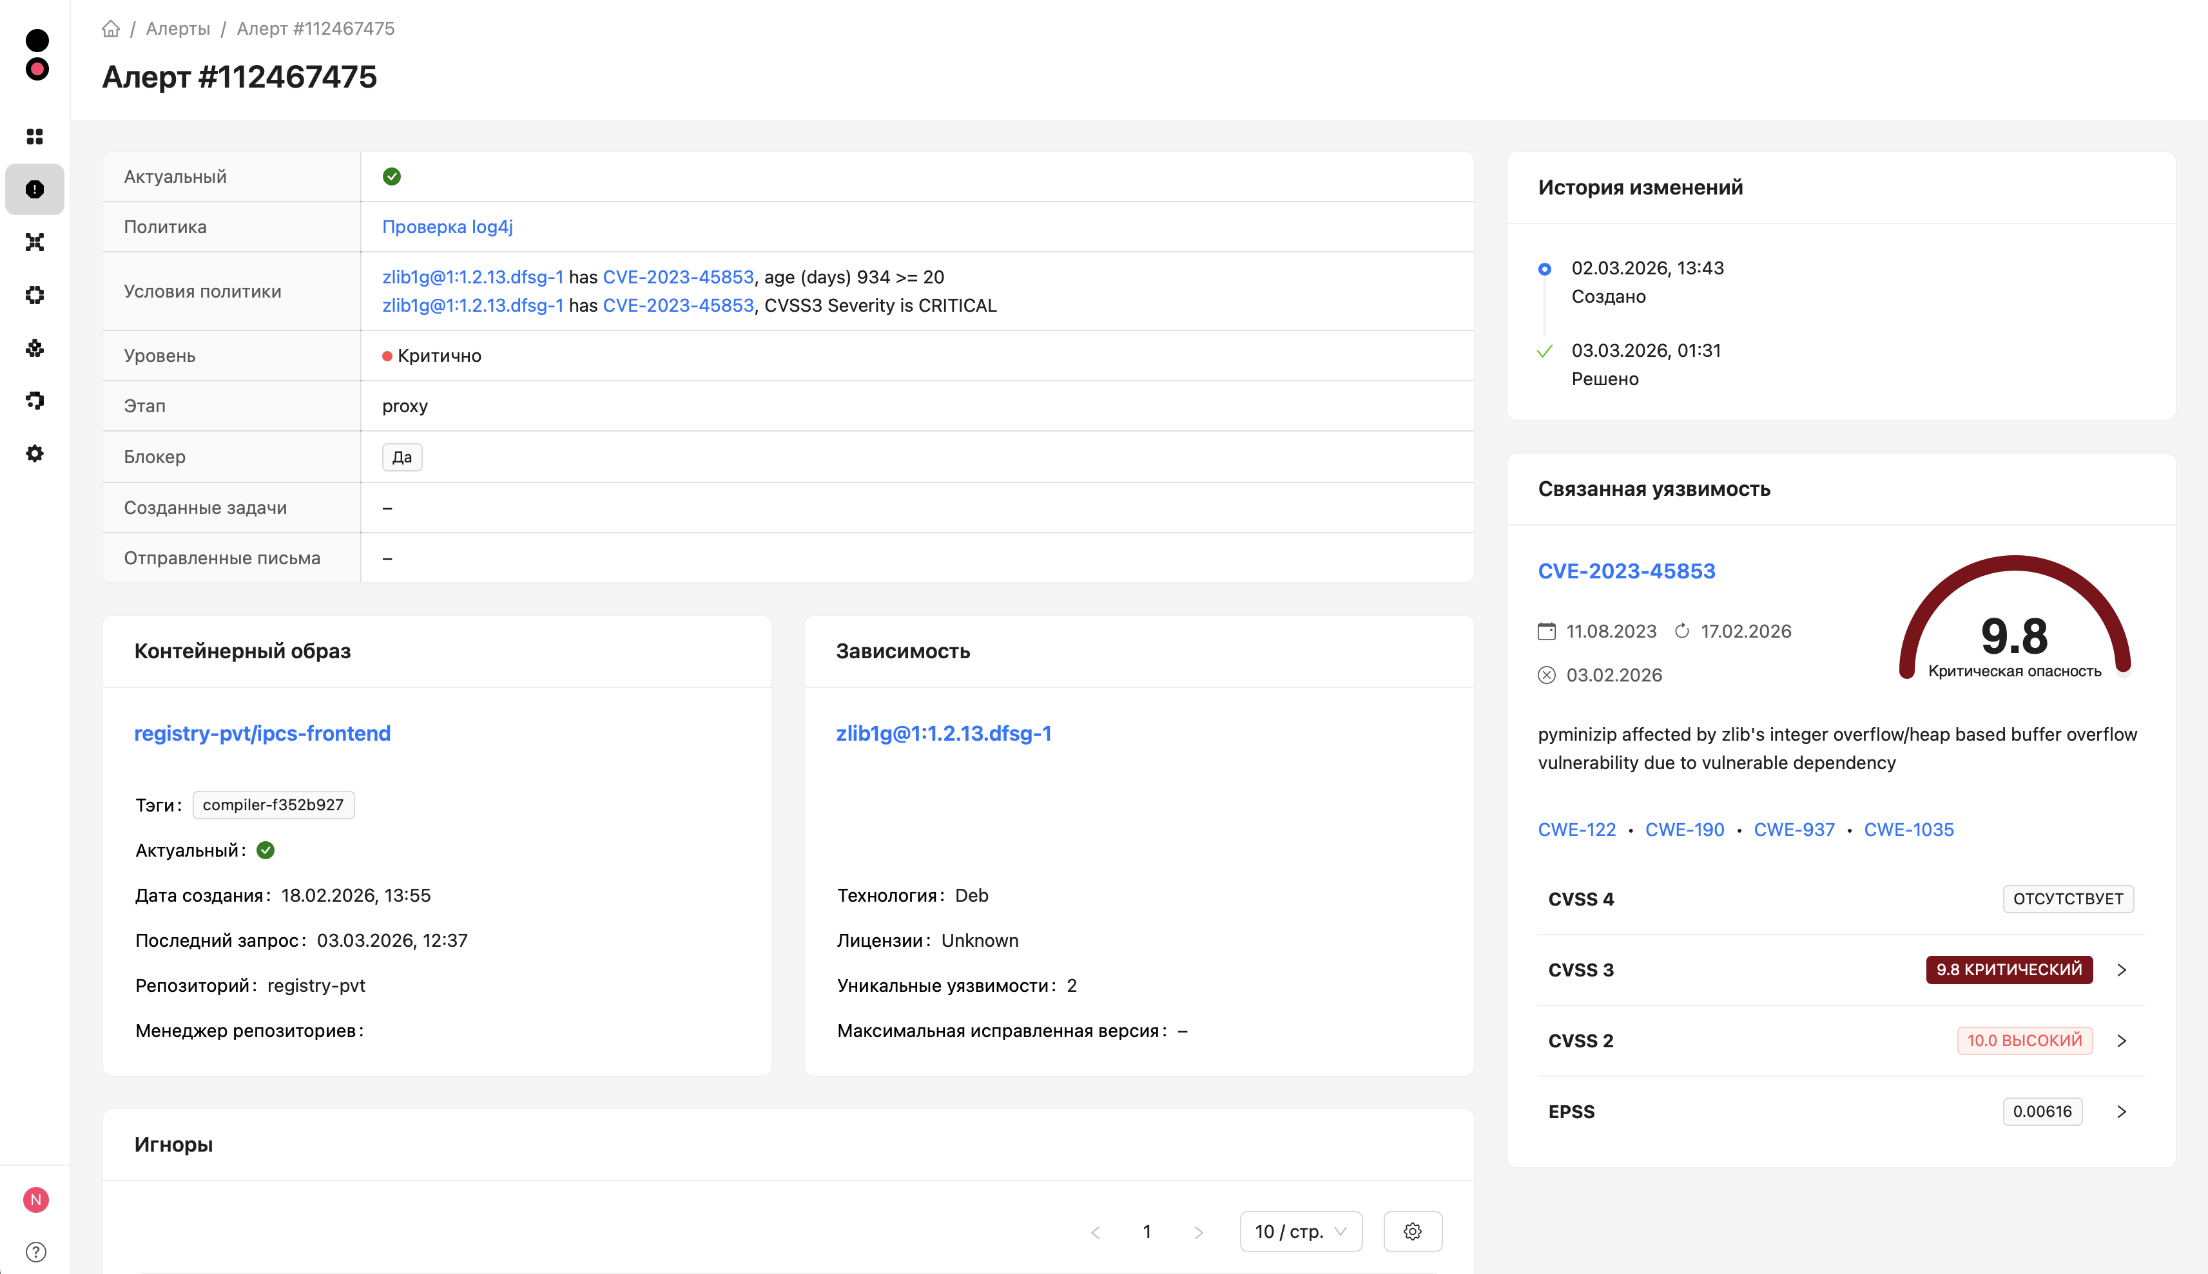Click the compiler-f352b927 tag
This screenshot has height=1274, width=2208.
(273, 805)
